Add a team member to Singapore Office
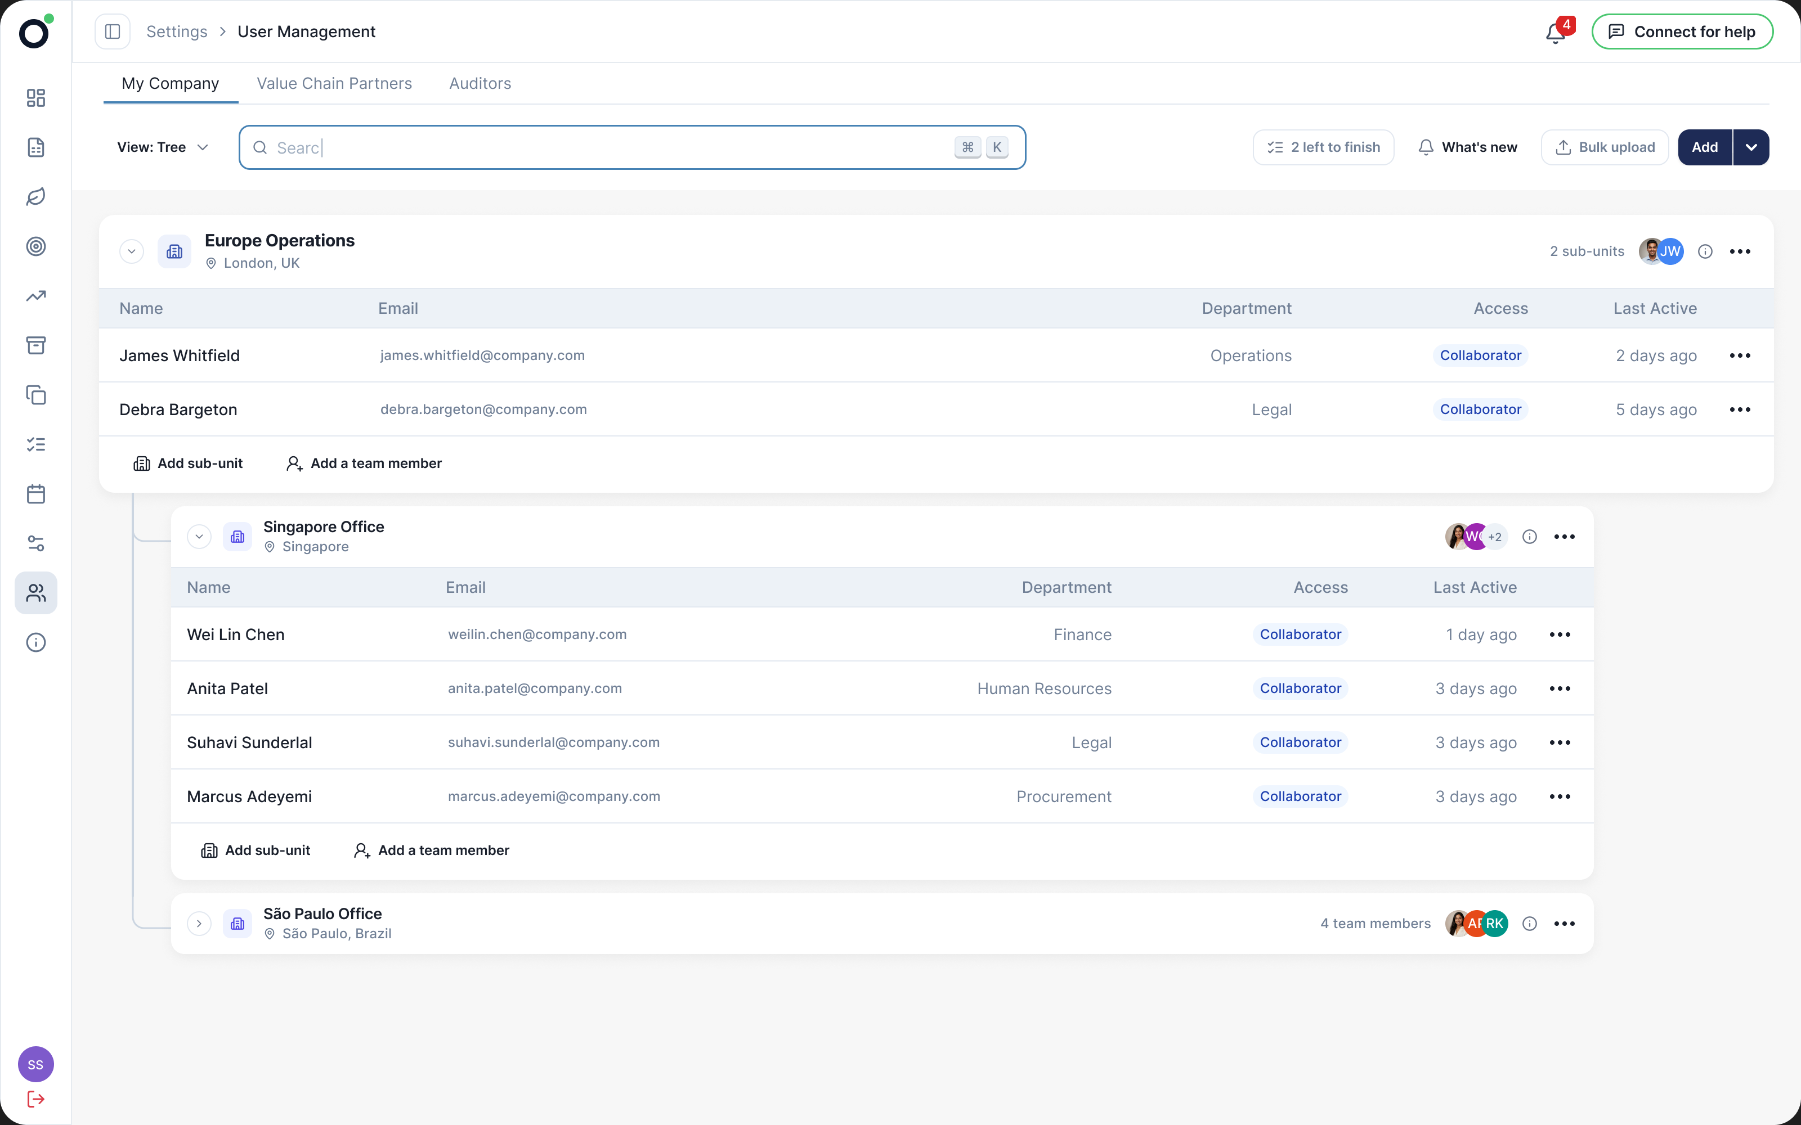1801x1125 pixels. (x=432, y=850)
